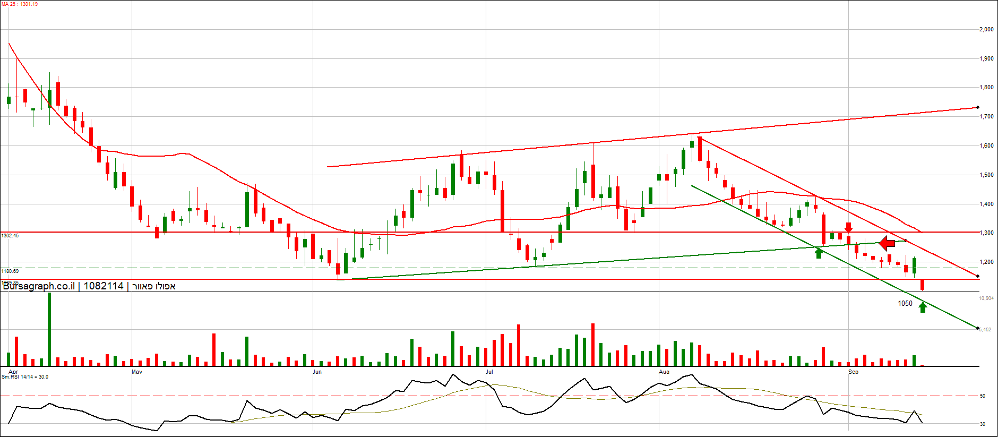This screenshot has height=437, width=998.
Task: Open the Bursagraph.co.il watermark link
Action: [x=39, y=286]
